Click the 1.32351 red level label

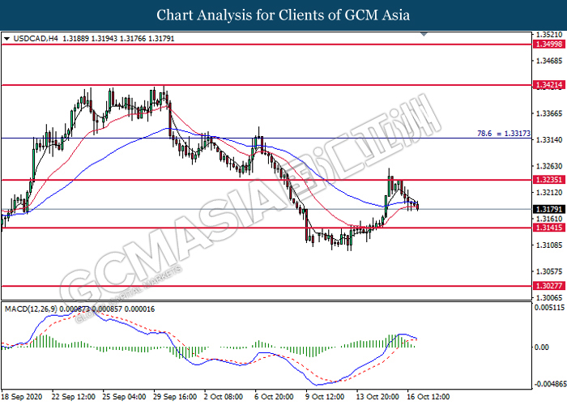[x=548, y=180]
